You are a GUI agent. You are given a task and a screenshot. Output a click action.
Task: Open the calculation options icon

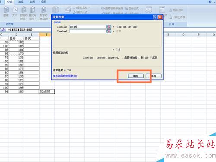(162, 10)
